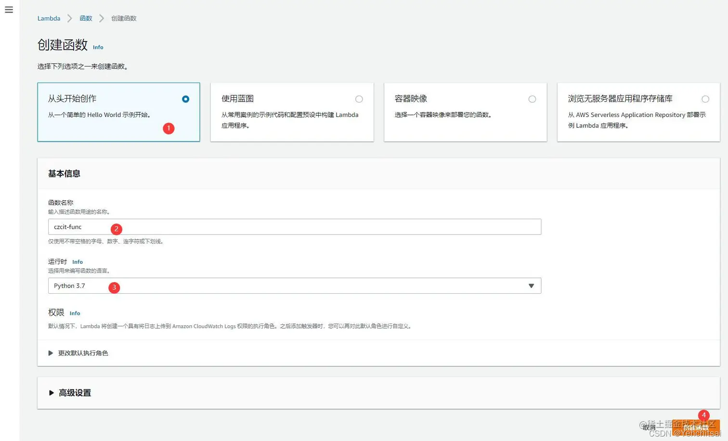The width and height of the screenshot is (728, 441).
Task: Click the 创建函数 breadcrumb text
Action: point(124,18)
